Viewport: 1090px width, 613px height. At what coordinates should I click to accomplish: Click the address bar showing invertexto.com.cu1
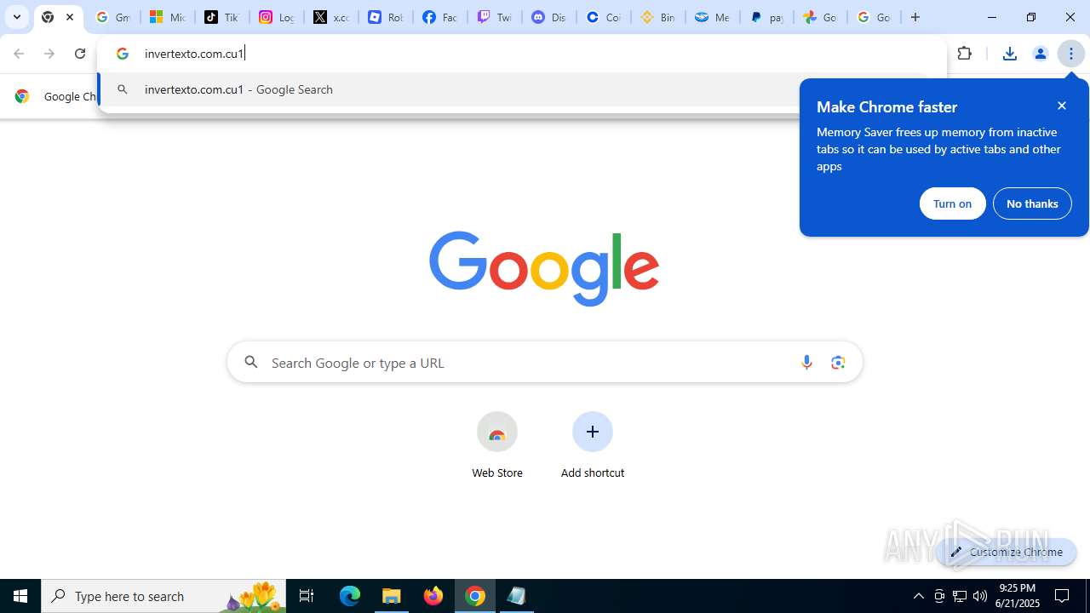522,54
